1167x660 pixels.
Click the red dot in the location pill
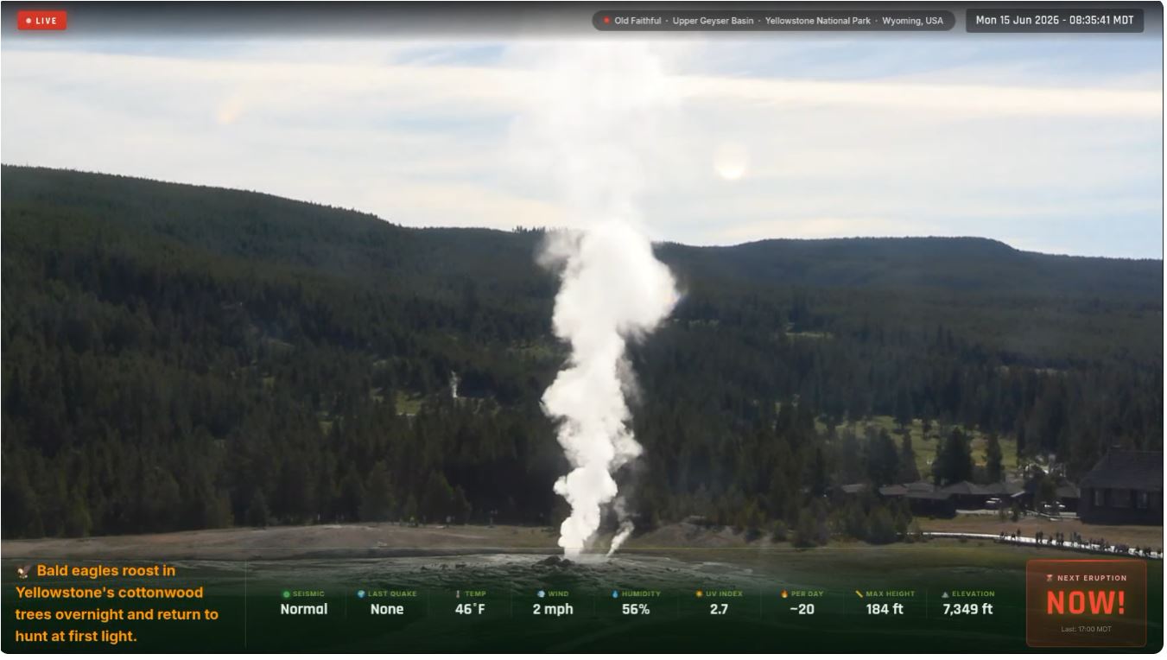pyautogui.click(x=606, y=21)
